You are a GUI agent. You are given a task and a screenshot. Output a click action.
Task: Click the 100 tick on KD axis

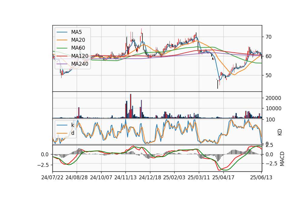[x=270, y=120]
